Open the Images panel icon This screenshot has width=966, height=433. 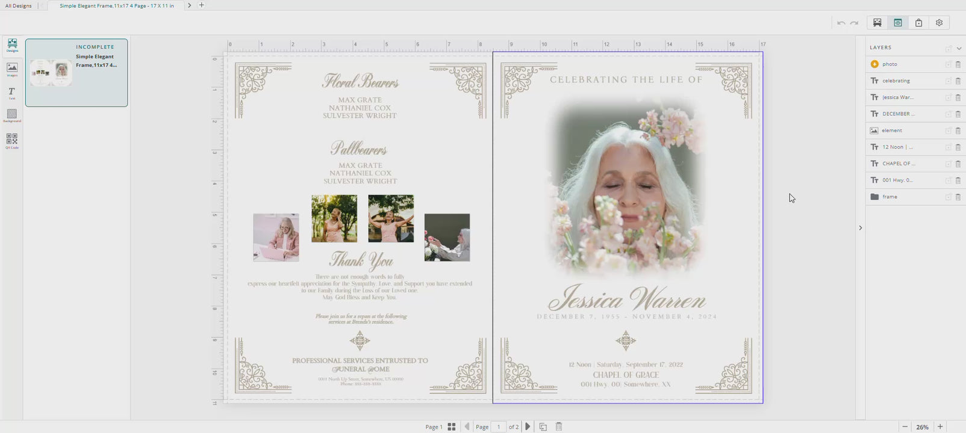tap(12, 69)
